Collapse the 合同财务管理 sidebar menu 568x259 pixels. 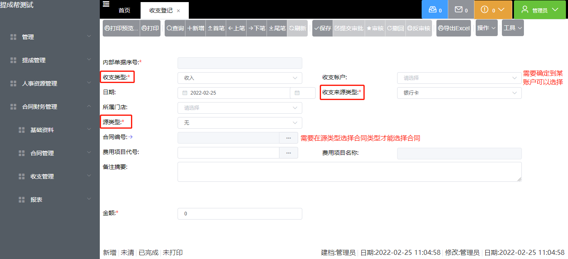pyautogui.click(x=50, y=107)
